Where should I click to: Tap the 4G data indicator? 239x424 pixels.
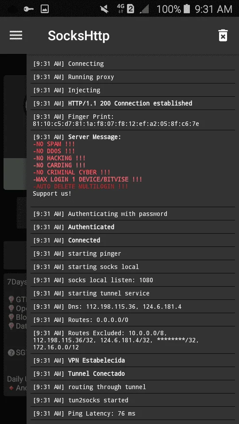(120, 9)
